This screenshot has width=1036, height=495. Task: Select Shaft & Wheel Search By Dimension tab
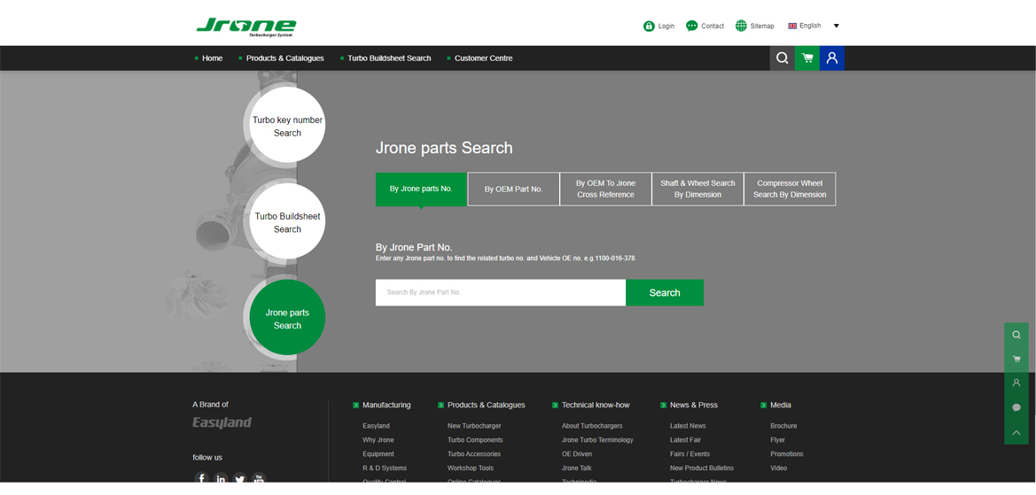(697, 189)
